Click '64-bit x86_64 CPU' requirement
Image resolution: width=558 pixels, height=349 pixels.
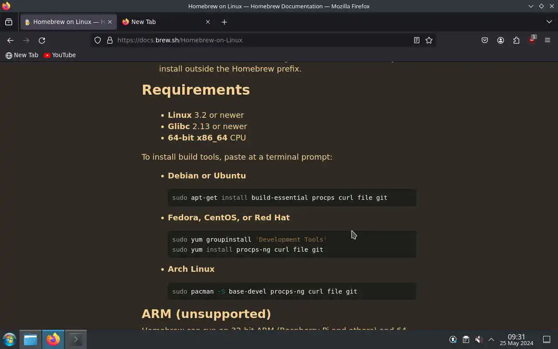tap(207, 138)
